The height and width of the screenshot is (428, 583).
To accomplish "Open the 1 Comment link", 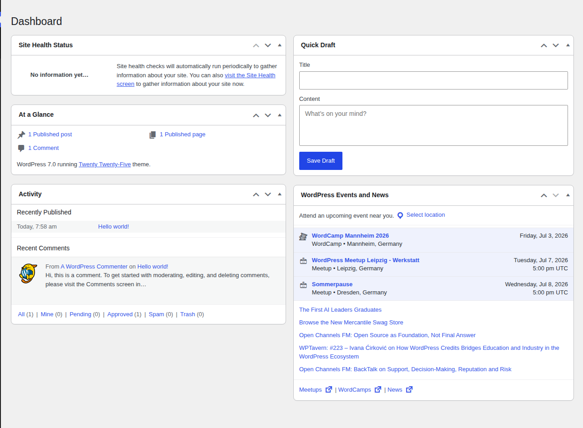I will point(43,148).
